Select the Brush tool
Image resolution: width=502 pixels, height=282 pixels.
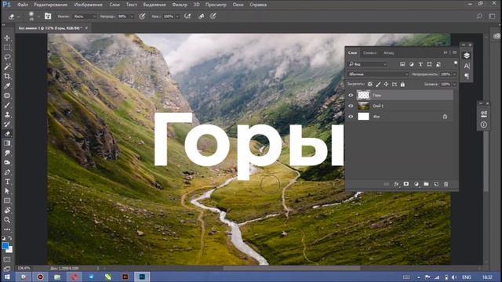click(7, 105)
